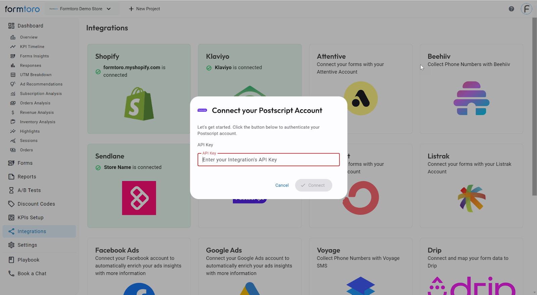Click the UTM Breakdown table icon
The height and width of the screenshot is (295, 537).
(13, 75)
